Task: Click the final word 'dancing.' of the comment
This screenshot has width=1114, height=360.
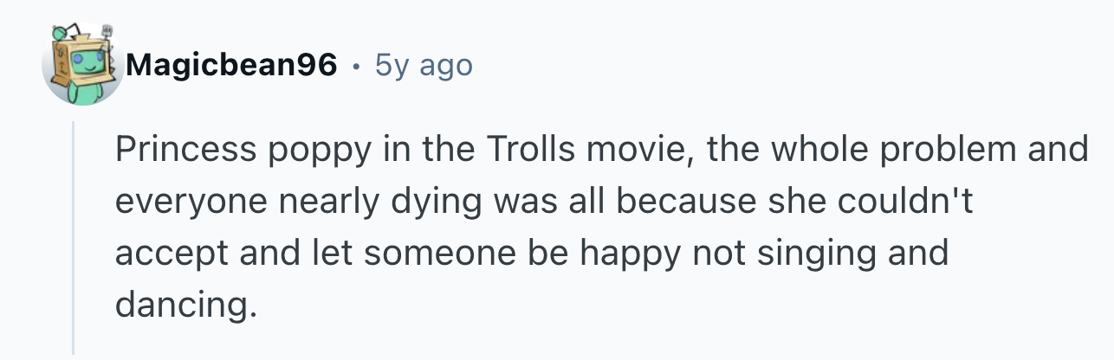Action: (185, 305)
